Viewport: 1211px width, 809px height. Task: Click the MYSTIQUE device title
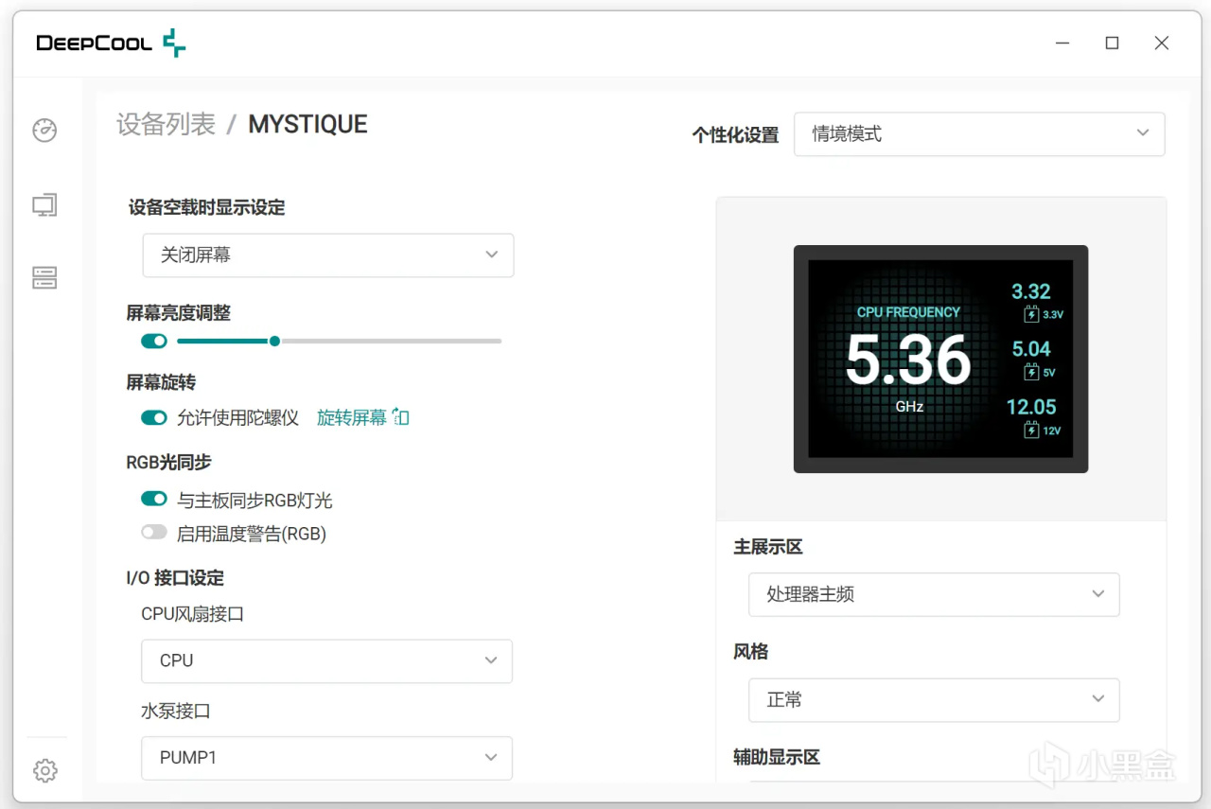click(x=307, y=124)
